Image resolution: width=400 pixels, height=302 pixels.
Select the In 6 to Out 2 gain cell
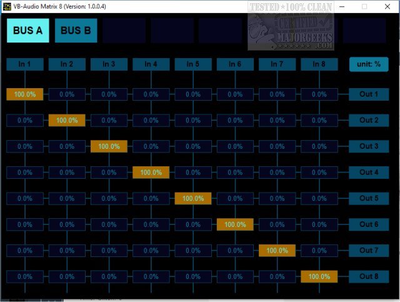[235, 120]
